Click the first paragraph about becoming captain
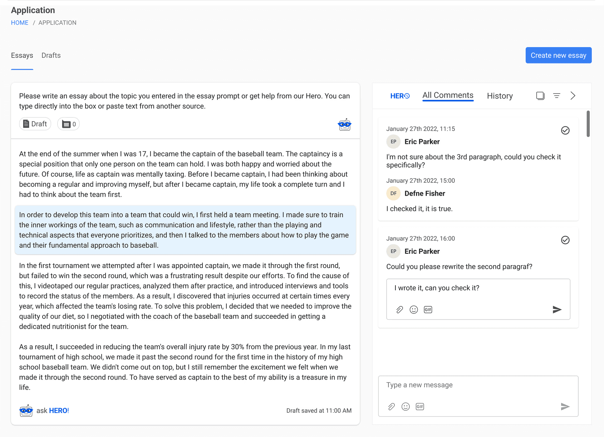The height and width of the screenshot is (437, 604). (184, 174)
